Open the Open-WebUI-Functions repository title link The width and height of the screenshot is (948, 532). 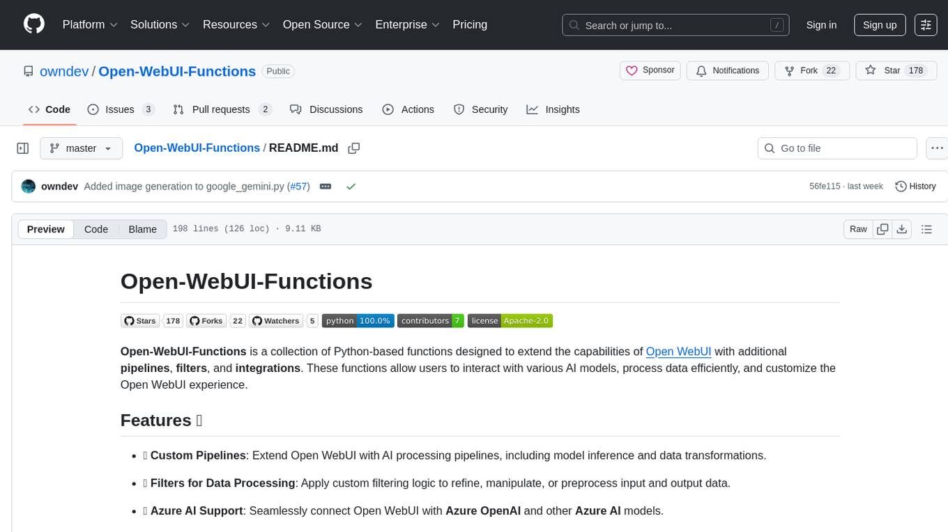tap(177, 71)
